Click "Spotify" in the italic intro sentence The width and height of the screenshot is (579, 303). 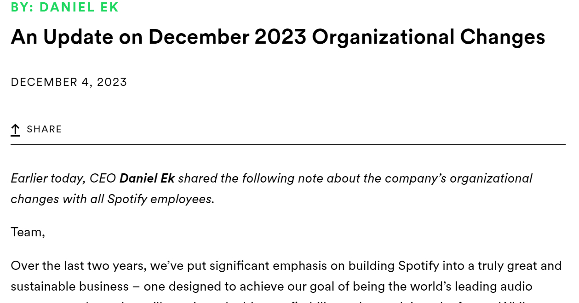[x=127, y=199]
